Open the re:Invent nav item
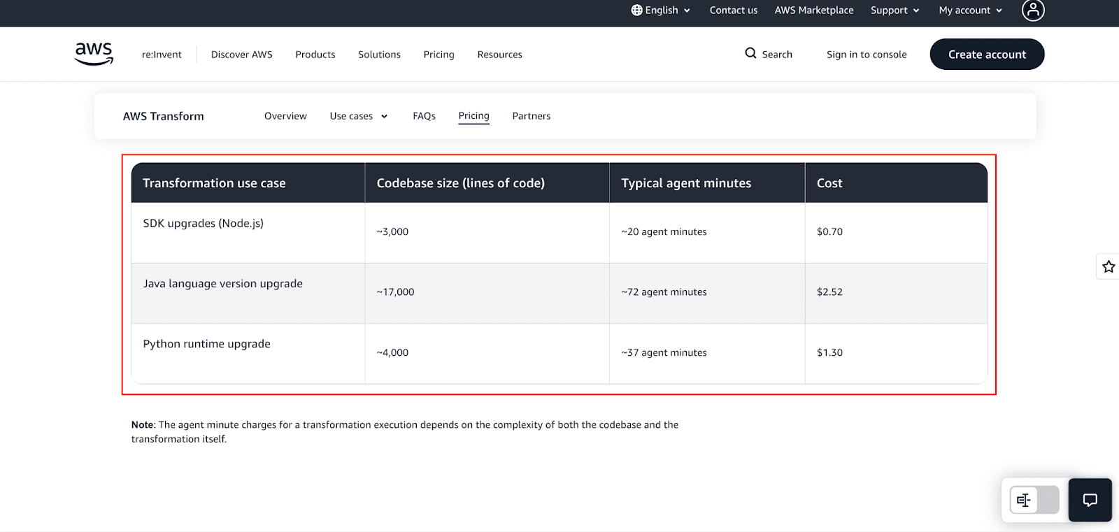Viewport: 1119px width, 532px height. pos(162,55)
